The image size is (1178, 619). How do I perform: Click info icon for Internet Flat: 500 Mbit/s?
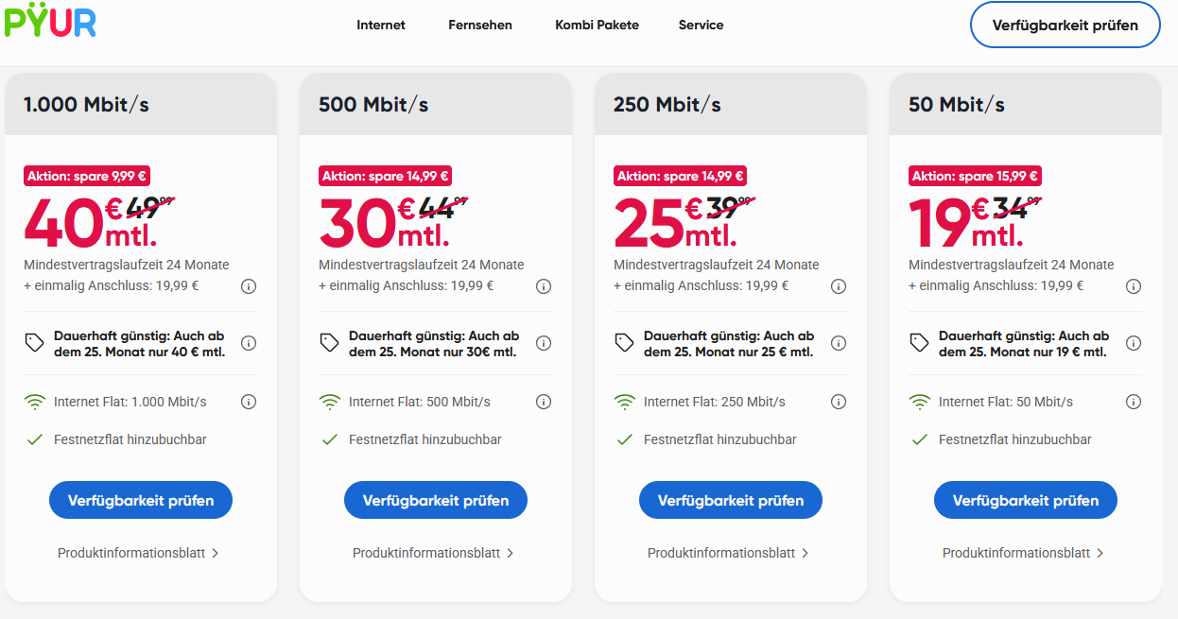tap(544, 402)
